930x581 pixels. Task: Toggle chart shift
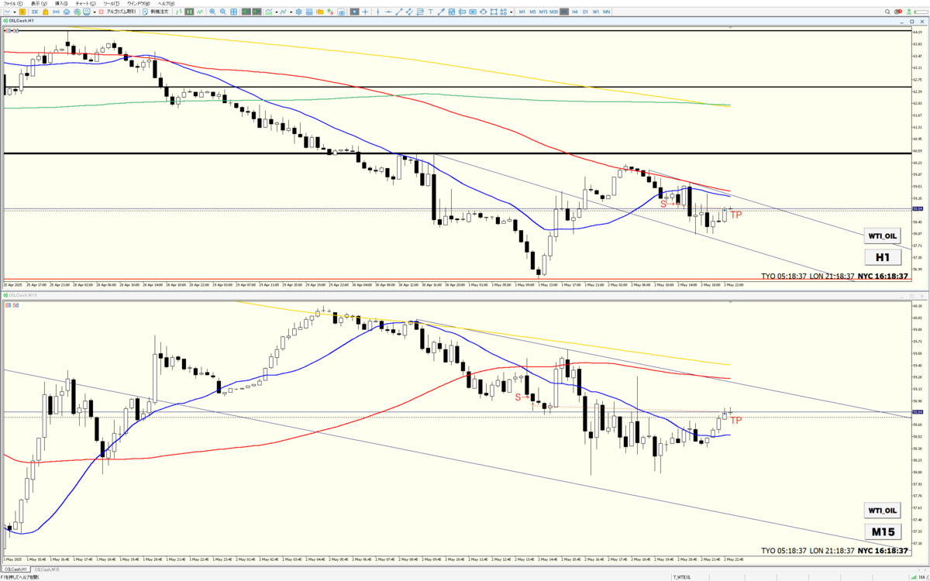pyautogui.click(x=257, y=12)
